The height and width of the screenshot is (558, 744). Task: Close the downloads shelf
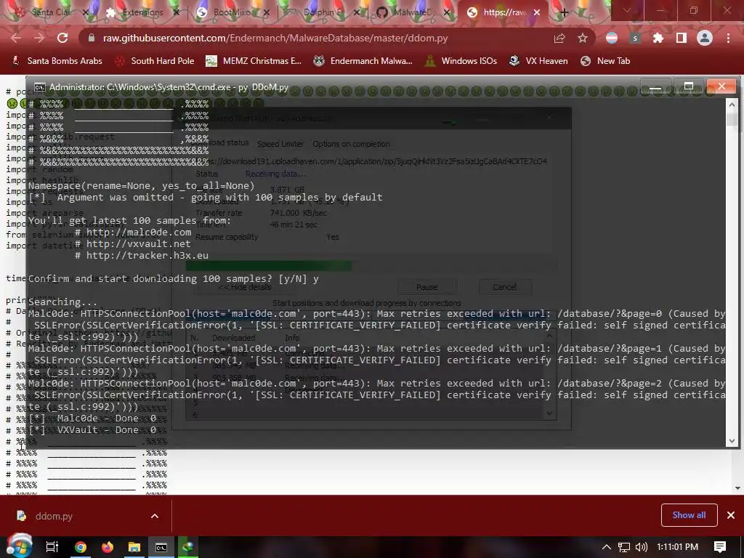pos(731,515)
